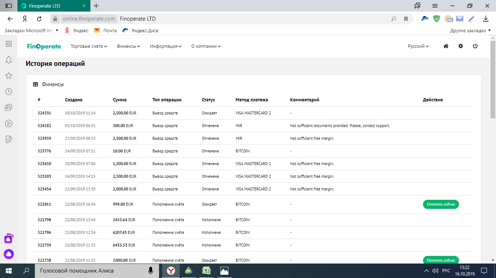Viewport: 496px width, 278px height.
Task: Open the Яндекс bookmark
Action: coord(77,31)
